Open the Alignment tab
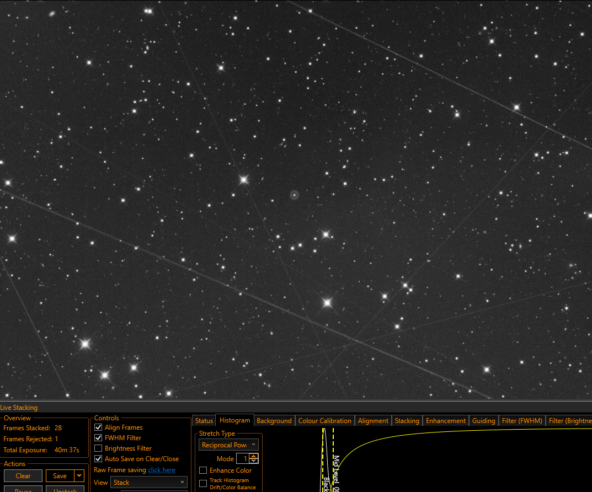The image size is (592, 492). pos(373,421)
